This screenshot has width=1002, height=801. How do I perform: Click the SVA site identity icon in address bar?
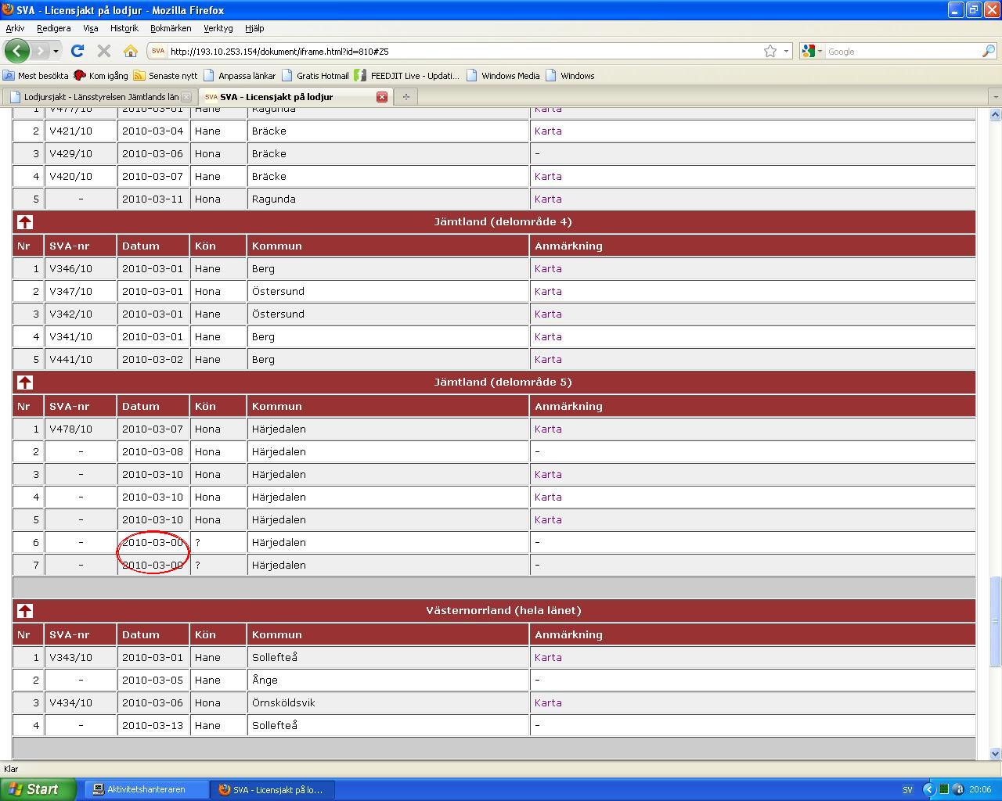point(157,51)
